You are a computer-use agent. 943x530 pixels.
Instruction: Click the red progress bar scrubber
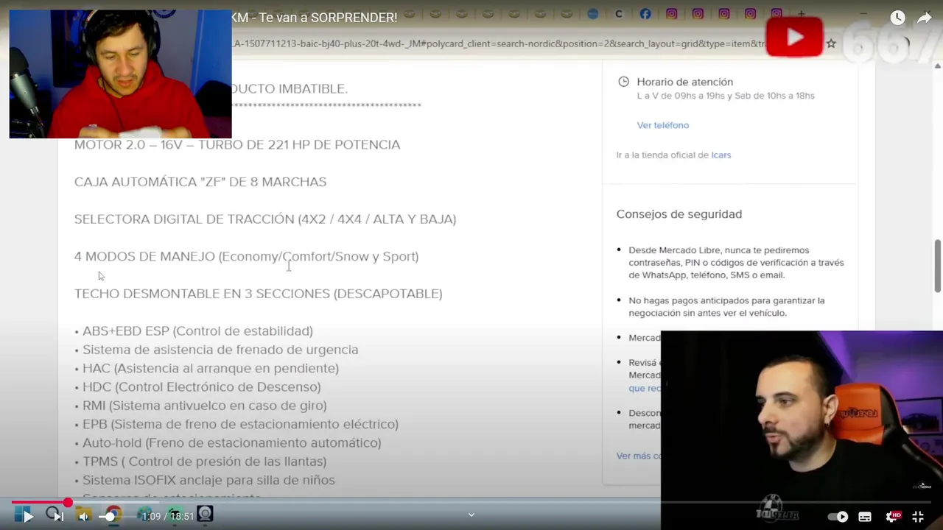coord(68,503)
